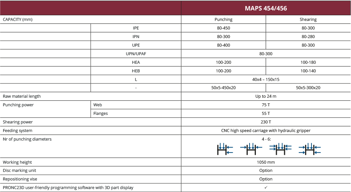Click the 230 T value
This screenshot has height=192, width=351.
266,122
